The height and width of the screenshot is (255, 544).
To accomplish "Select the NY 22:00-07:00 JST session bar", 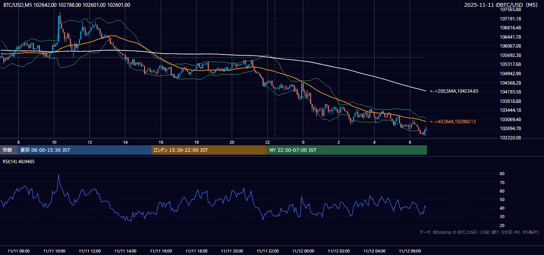I will click(x=347, y=150).
